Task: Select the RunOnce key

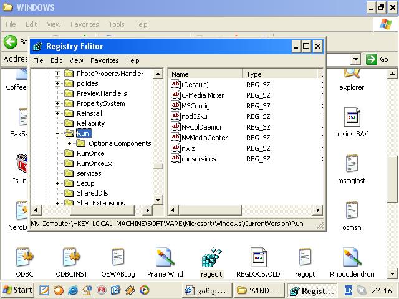Action: pyautogui.click(x=90, y=153)
